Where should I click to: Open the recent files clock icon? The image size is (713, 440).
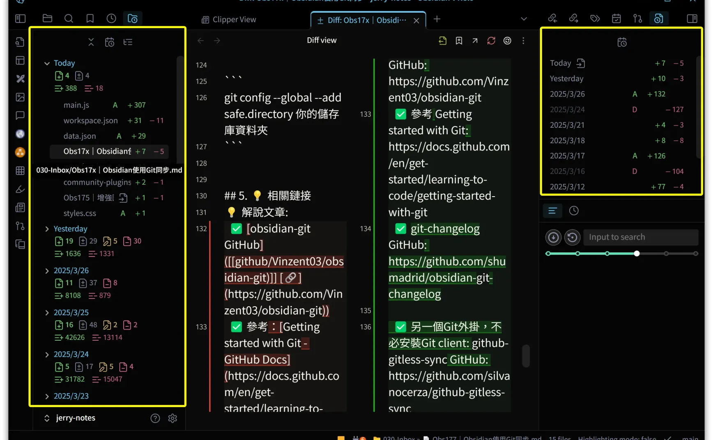click(x=111, y=18)
